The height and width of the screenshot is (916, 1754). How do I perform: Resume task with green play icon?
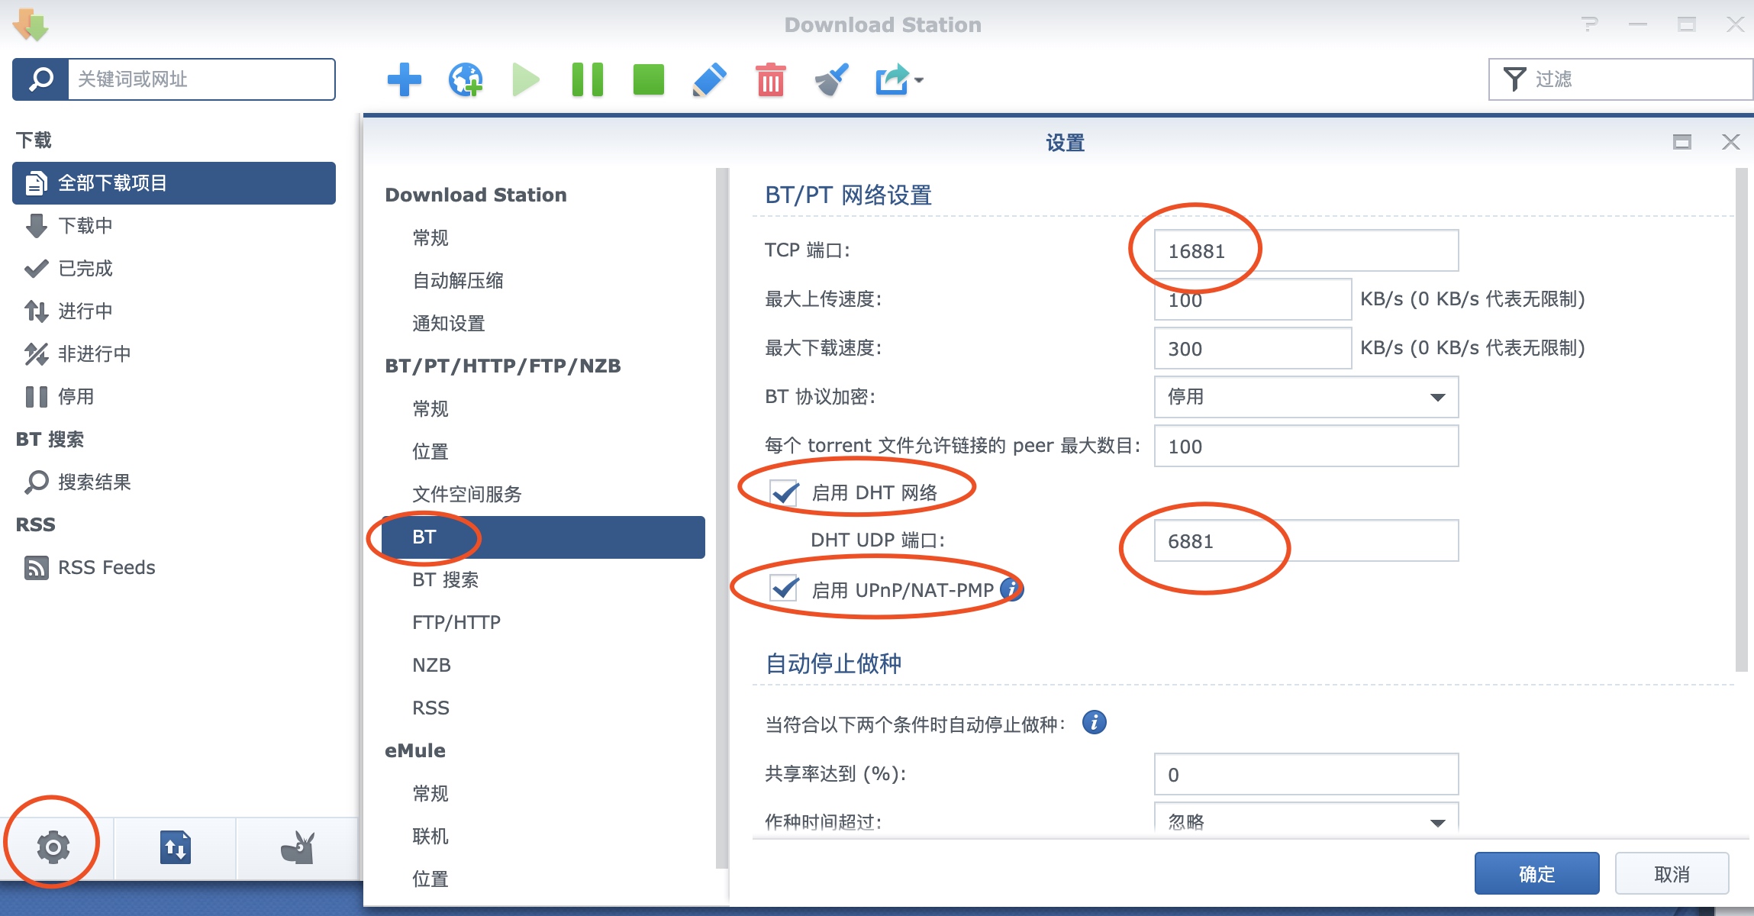(x=526, y=79)
